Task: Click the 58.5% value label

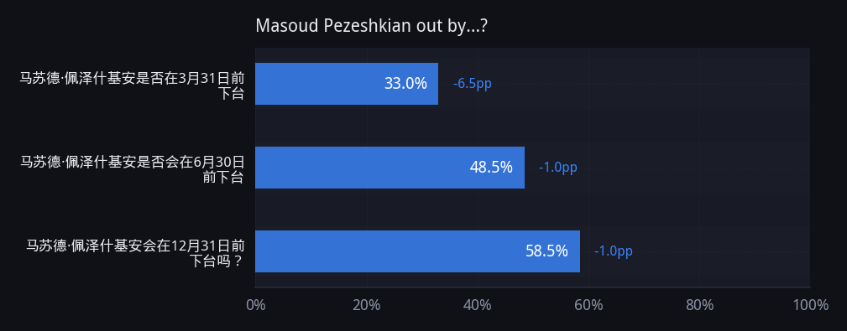Action: pos(546,251)
